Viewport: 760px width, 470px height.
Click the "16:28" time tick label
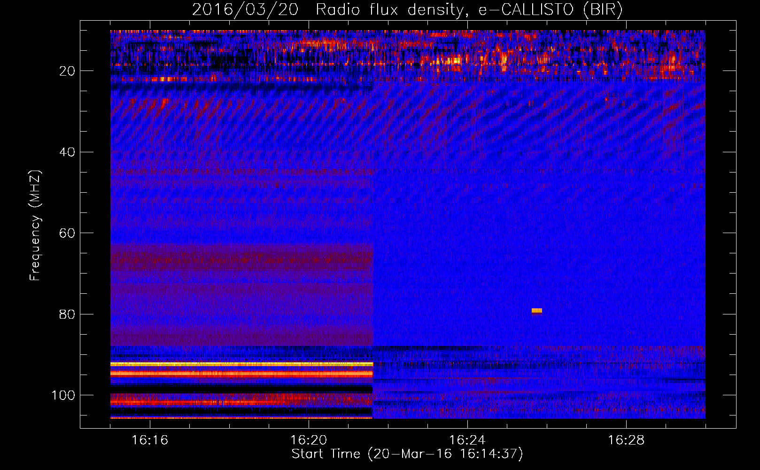pos(626,440)
